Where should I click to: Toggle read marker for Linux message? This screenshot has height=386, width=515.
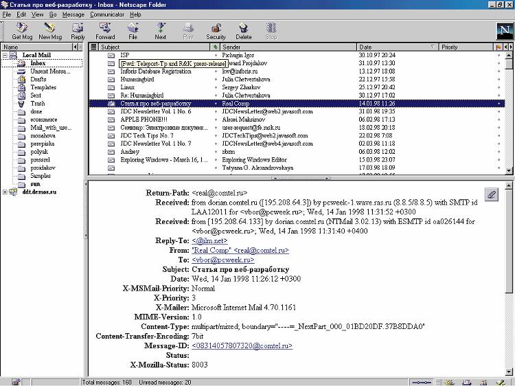pos(216,87)
